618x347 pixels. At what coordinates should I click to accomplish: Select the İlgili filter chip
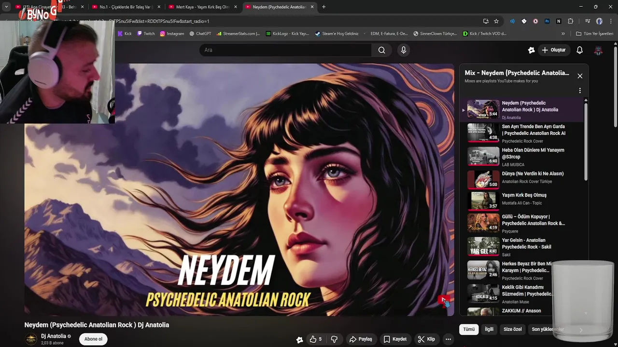pos(489,329)
